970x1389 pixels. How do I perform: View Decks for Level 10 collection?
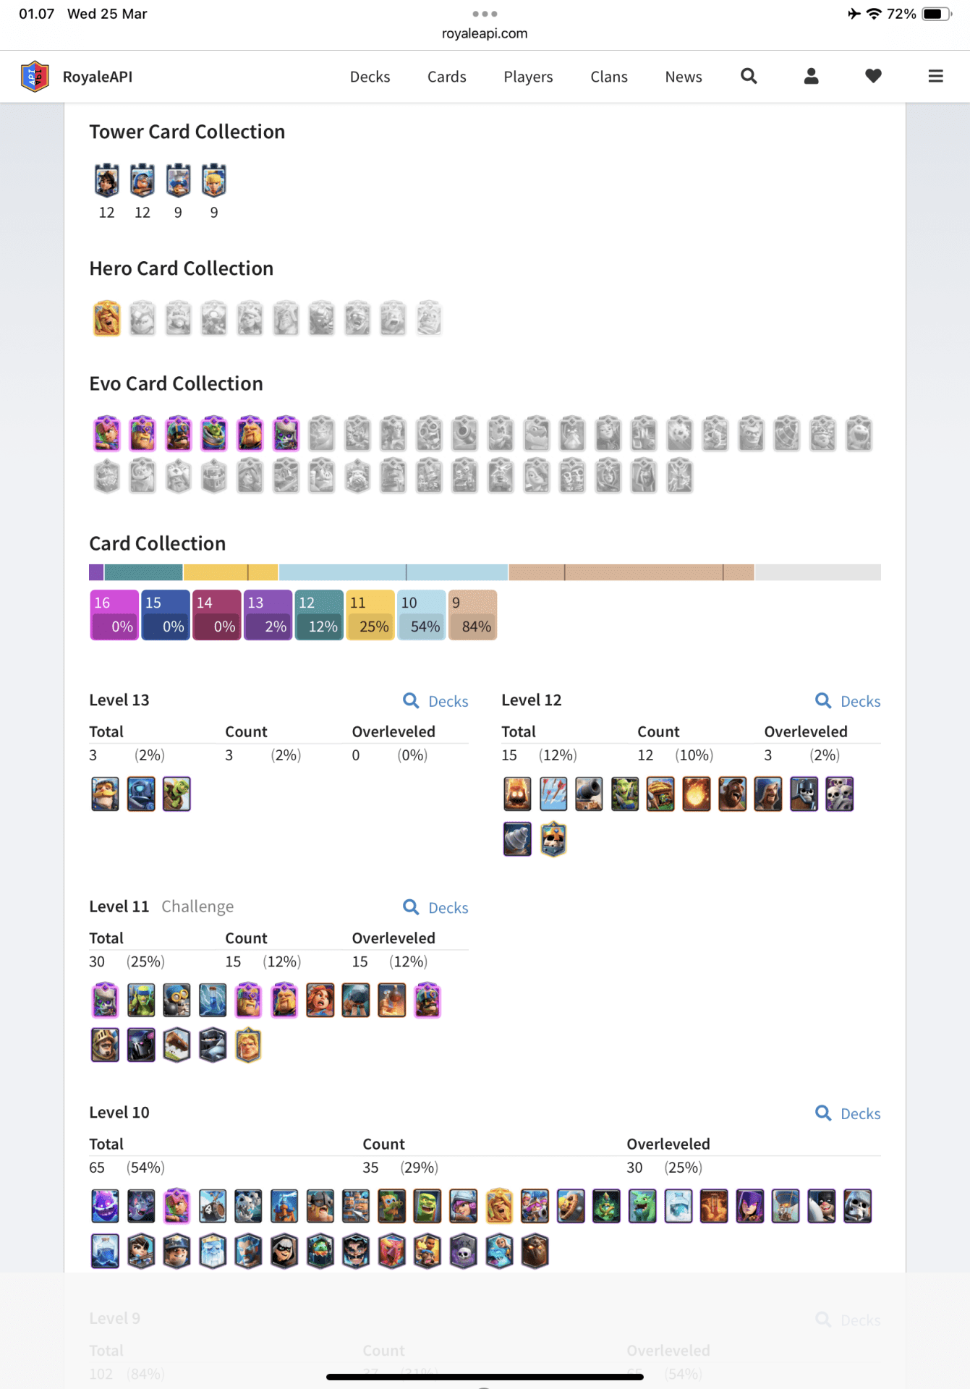point(848,1113)
